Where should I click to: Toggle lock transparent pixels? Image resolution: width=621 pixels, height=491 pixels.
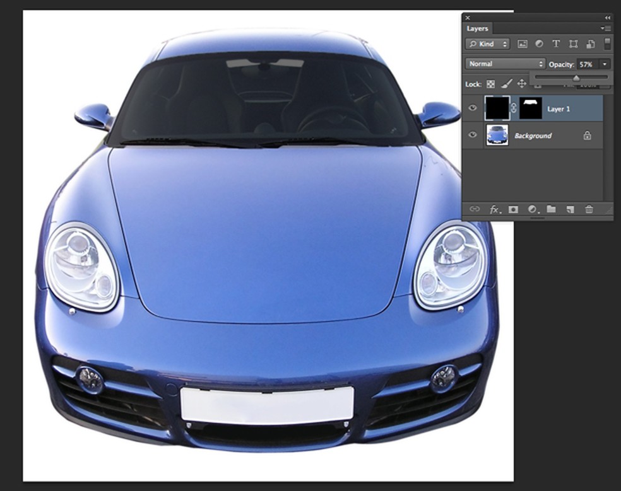[490, 84]
